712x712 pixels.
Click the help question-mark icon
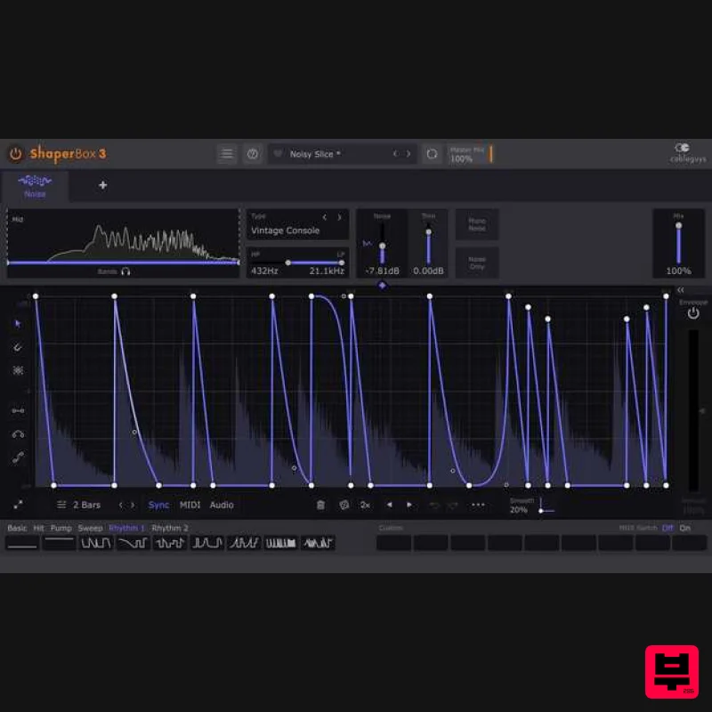coord(253,153)
